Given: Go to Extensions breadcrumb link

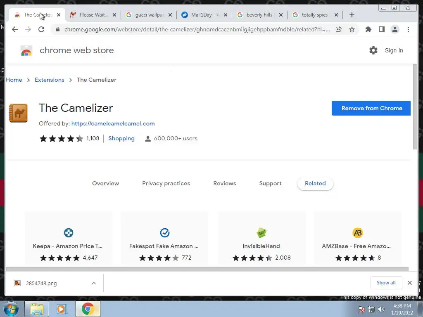Looking at the screenshot, I should (x=50, y=80).
